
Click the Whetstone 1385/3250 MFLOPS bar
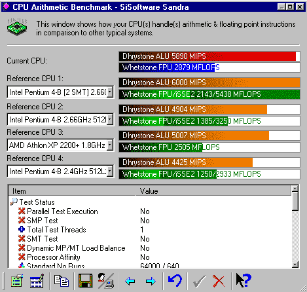tap(209, 121)
